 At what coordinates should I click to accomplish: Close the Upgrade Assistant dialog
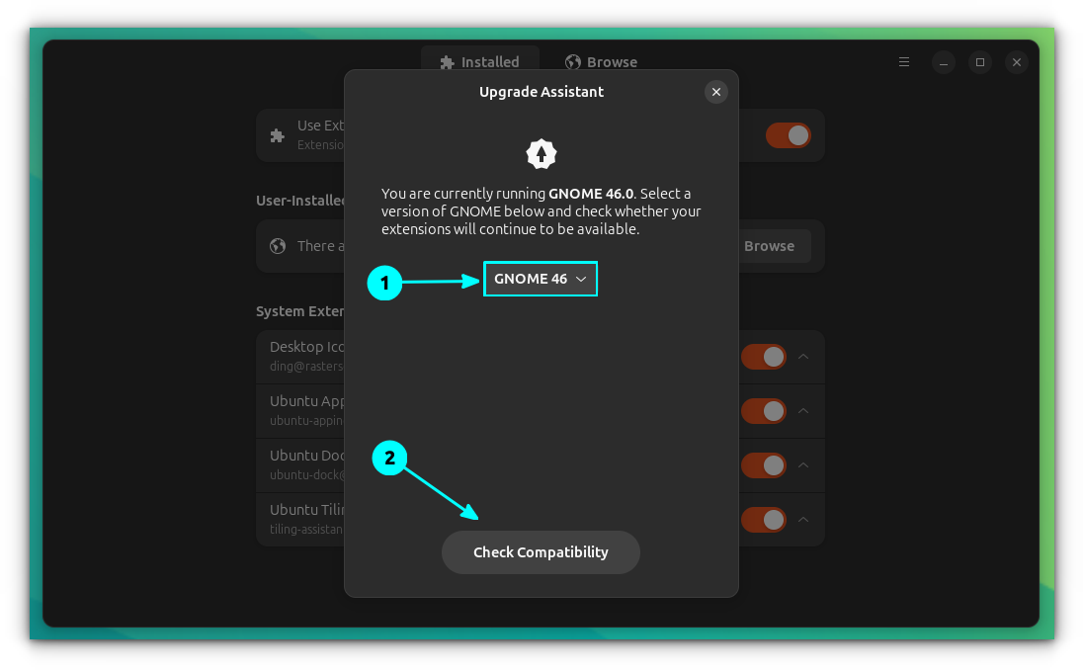point(716,92)
